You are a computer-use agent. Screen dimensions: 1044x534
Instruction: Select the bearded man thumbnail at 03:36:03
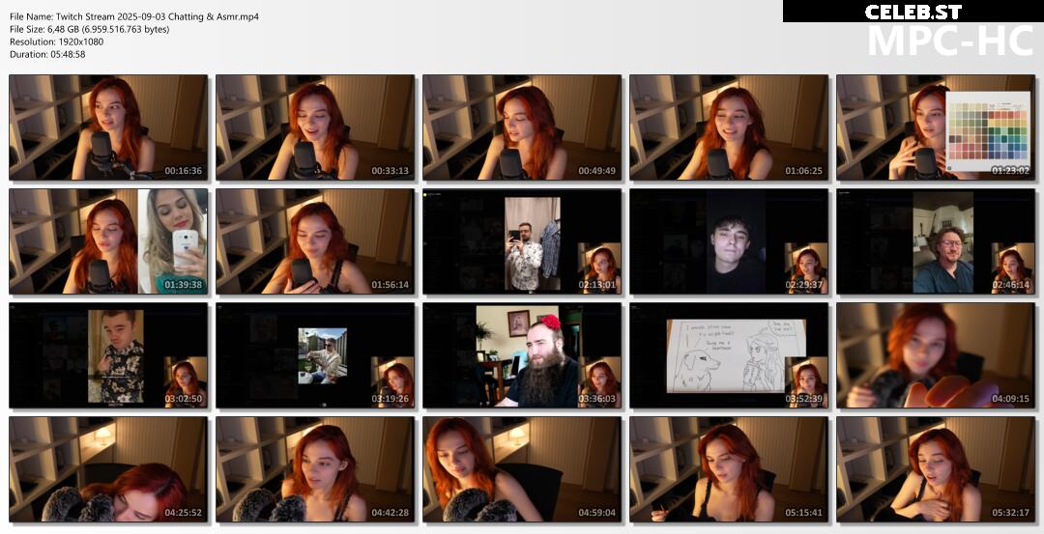tap(522, 355)
